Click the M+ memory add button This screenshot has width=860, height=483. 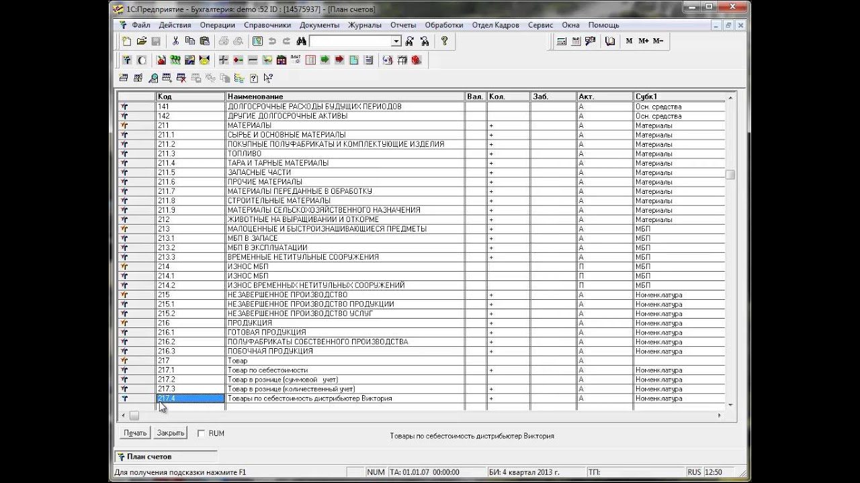(644, 42)
